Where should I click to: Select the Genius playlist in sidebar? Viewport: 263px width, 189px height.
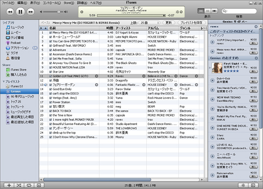click(x=20, y=92)
